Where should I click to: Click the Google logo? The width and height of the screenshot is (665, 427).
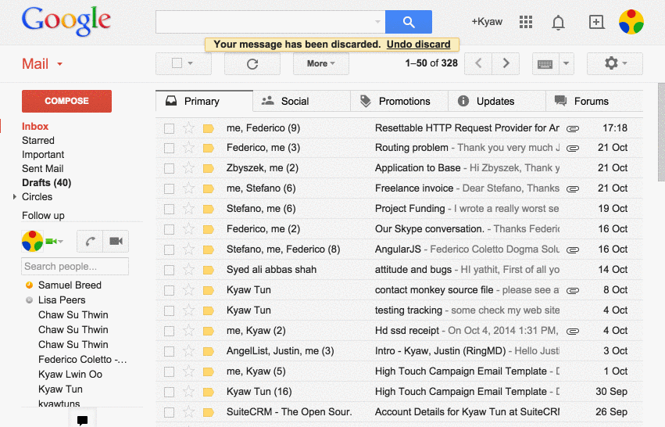(x=66, y=21)
